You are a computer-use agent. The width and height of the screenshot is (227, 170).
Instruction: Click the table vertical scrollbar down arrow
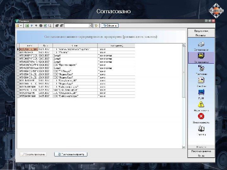pos(184,146)
